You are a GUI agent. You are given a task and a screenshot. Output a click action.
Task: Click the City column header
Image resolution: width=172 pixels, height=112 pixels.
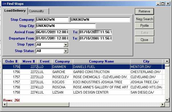pyautogui.click(x=146, y=61)
